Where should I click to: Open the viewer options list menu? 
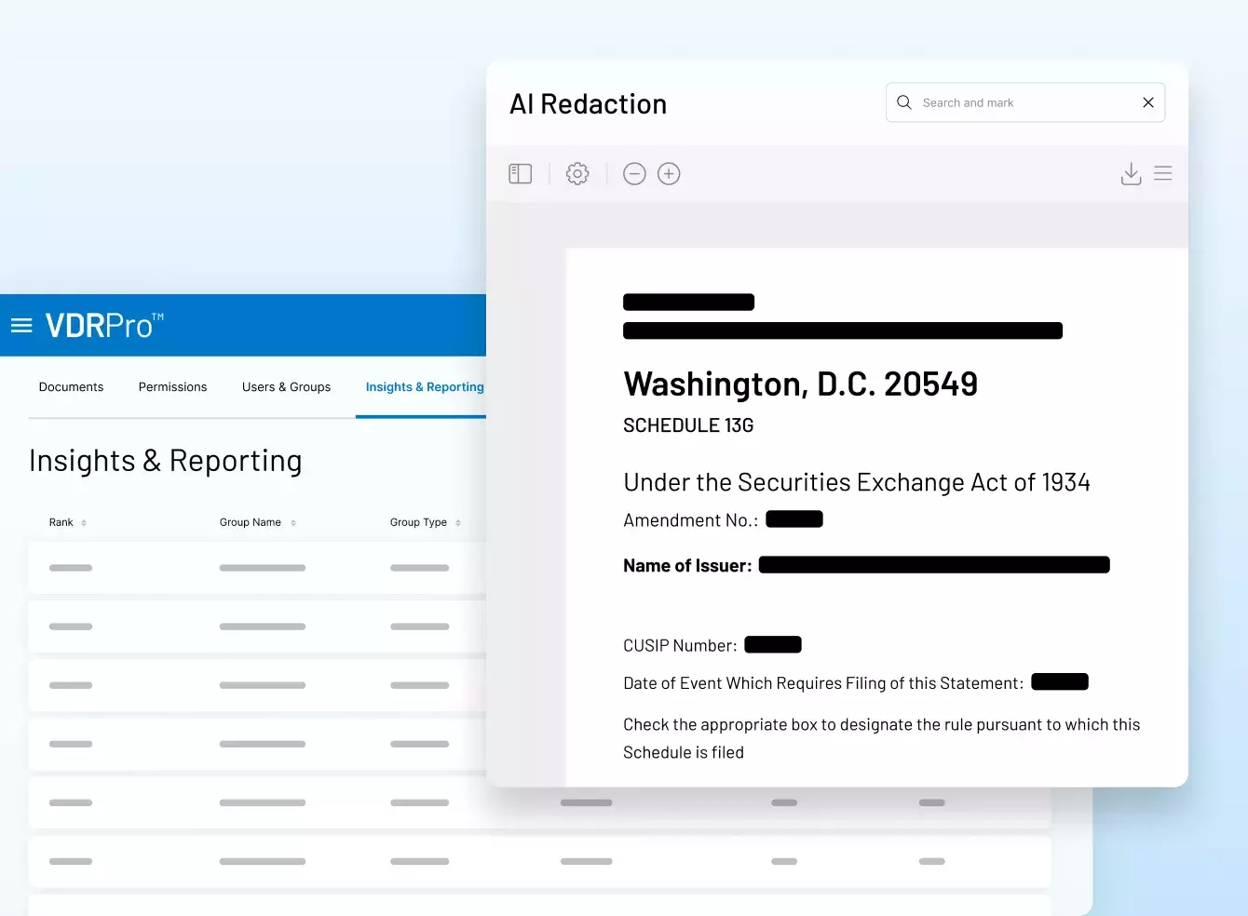(1162, 174)
